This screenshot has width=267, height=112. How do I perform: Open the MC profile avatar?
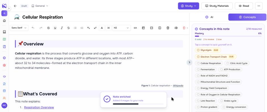point(4,105)
